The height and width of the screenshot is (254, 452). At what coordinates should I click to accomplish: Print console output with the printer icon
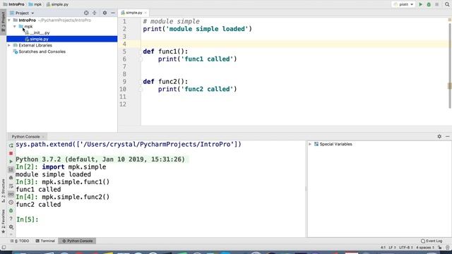point(11,178)
